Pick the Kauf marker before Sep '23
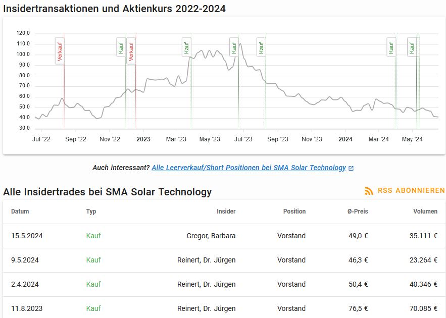This screenshot has height=318, width=446. click(x=261, y=46)
